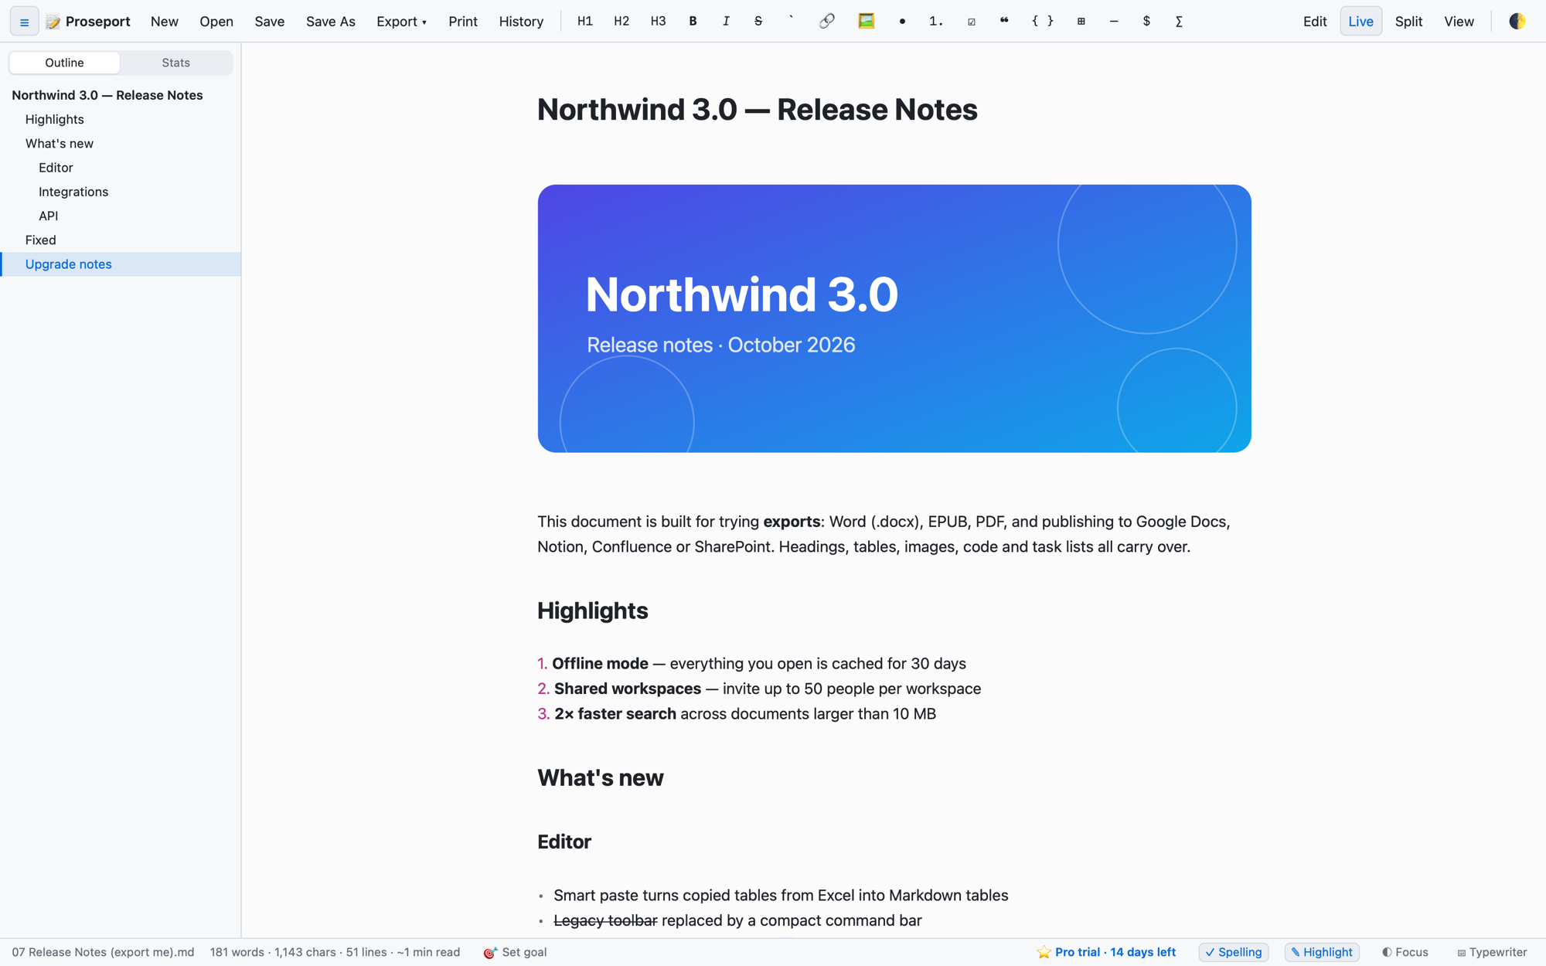Toggle Highlight mode in status bar

(x=1322, y=952)
